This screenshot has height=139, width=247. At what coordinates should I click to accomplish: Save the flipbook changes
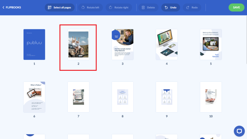coord(236,7)
